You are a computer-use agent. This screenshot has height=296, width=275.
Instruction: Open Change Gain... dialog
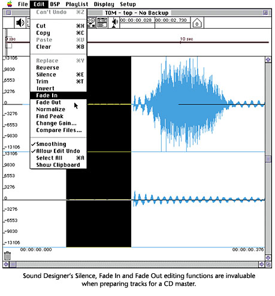(x=58, y=123)
